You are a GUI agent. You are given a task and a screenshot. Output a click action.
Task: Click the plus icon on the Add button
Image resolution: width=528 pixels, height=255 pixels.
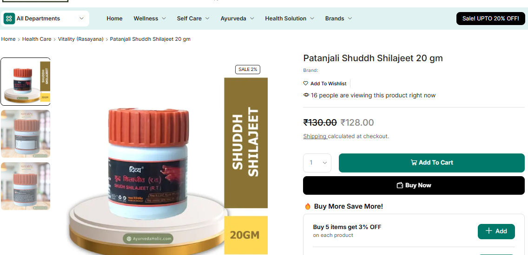click(x=489, y=231)
